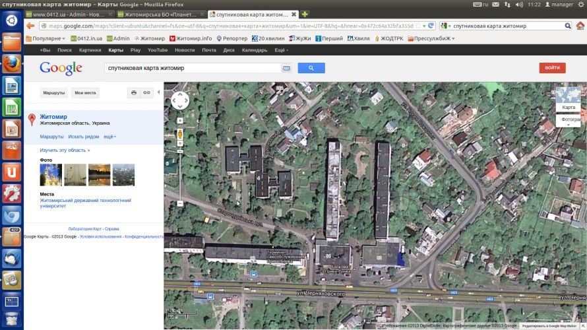The image size is (587, 330).
Task: Click the search engine magnifier in Firefox search bar
Action: [x=567, y=26]
